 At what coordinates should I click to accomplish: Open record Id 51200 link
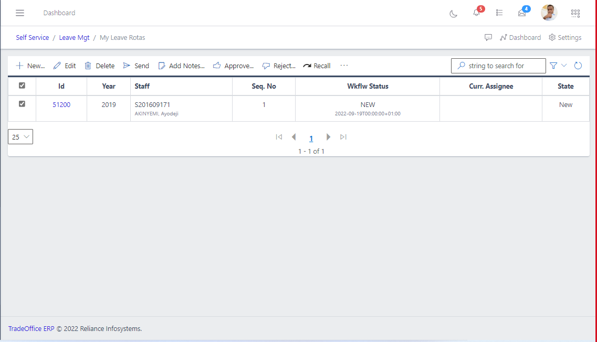61,105
